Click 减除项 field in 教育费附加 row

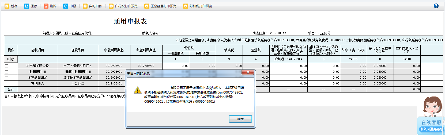tap(323, 72)
